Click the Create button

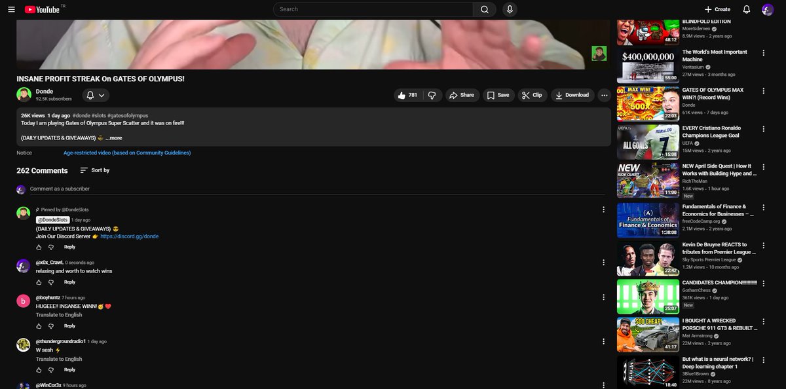pyautogui.click(x=717, y=9)
